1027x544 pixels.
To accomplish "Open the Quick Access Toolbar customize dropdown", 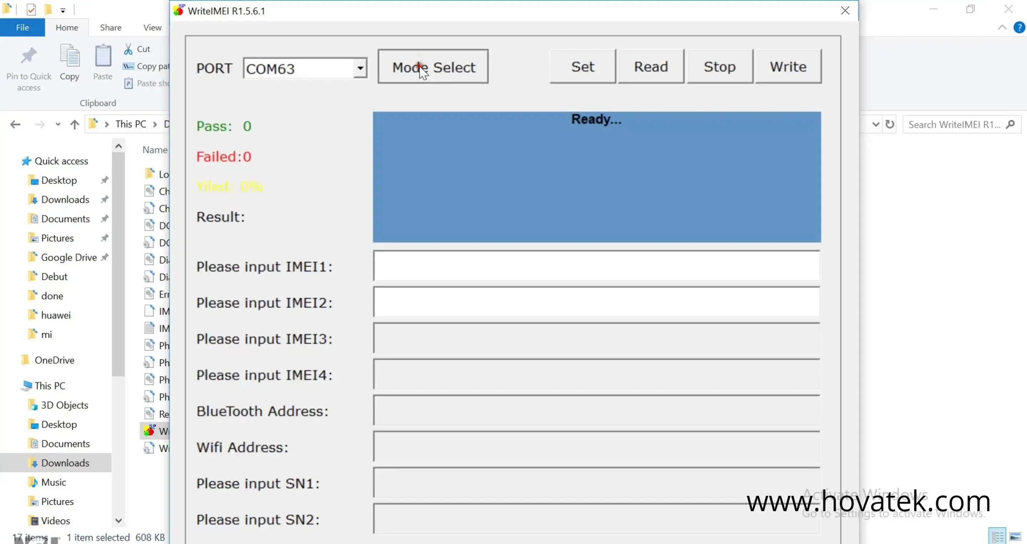I will click(63, 10).
